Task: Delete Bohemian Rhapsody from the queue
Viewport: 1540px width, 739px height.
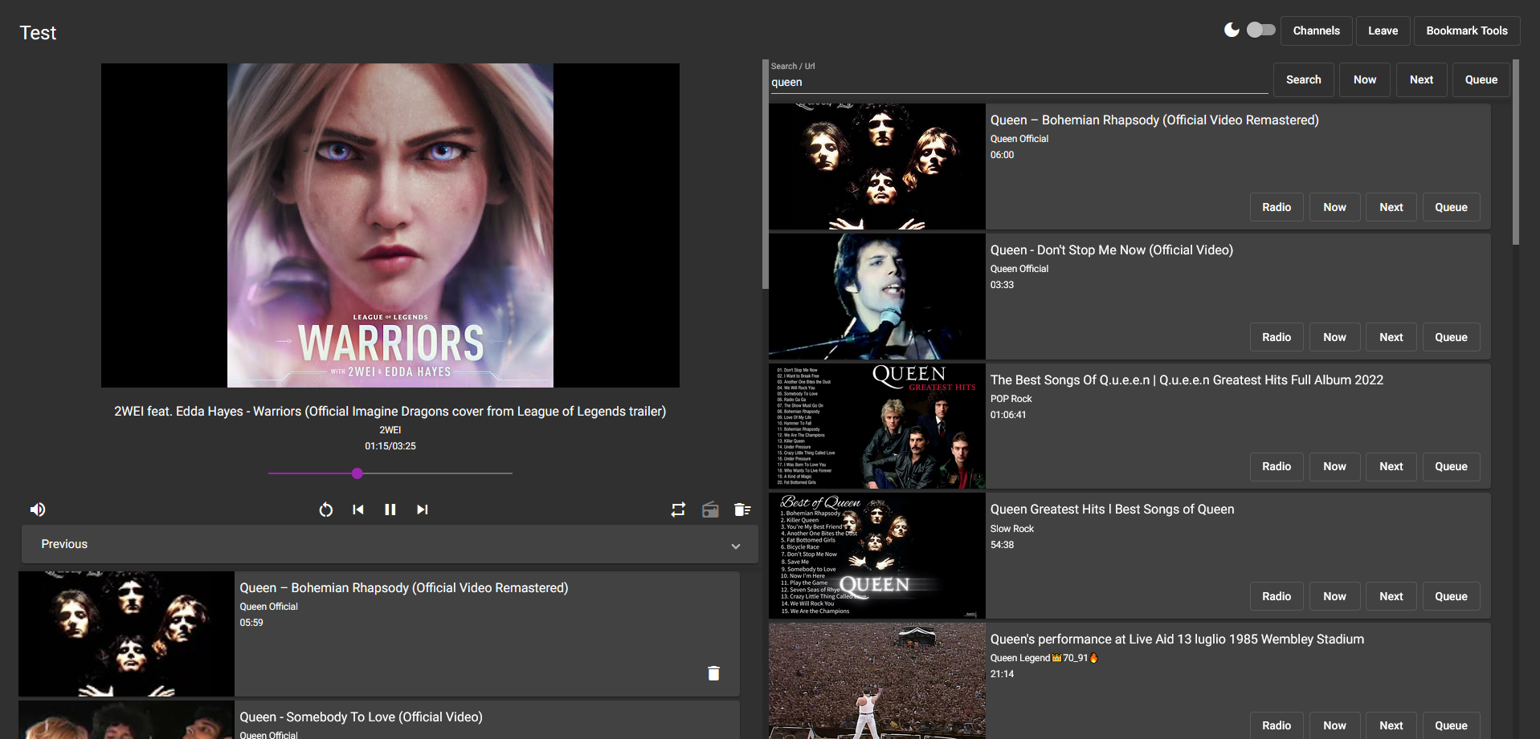Action: (x=713, y=673)
